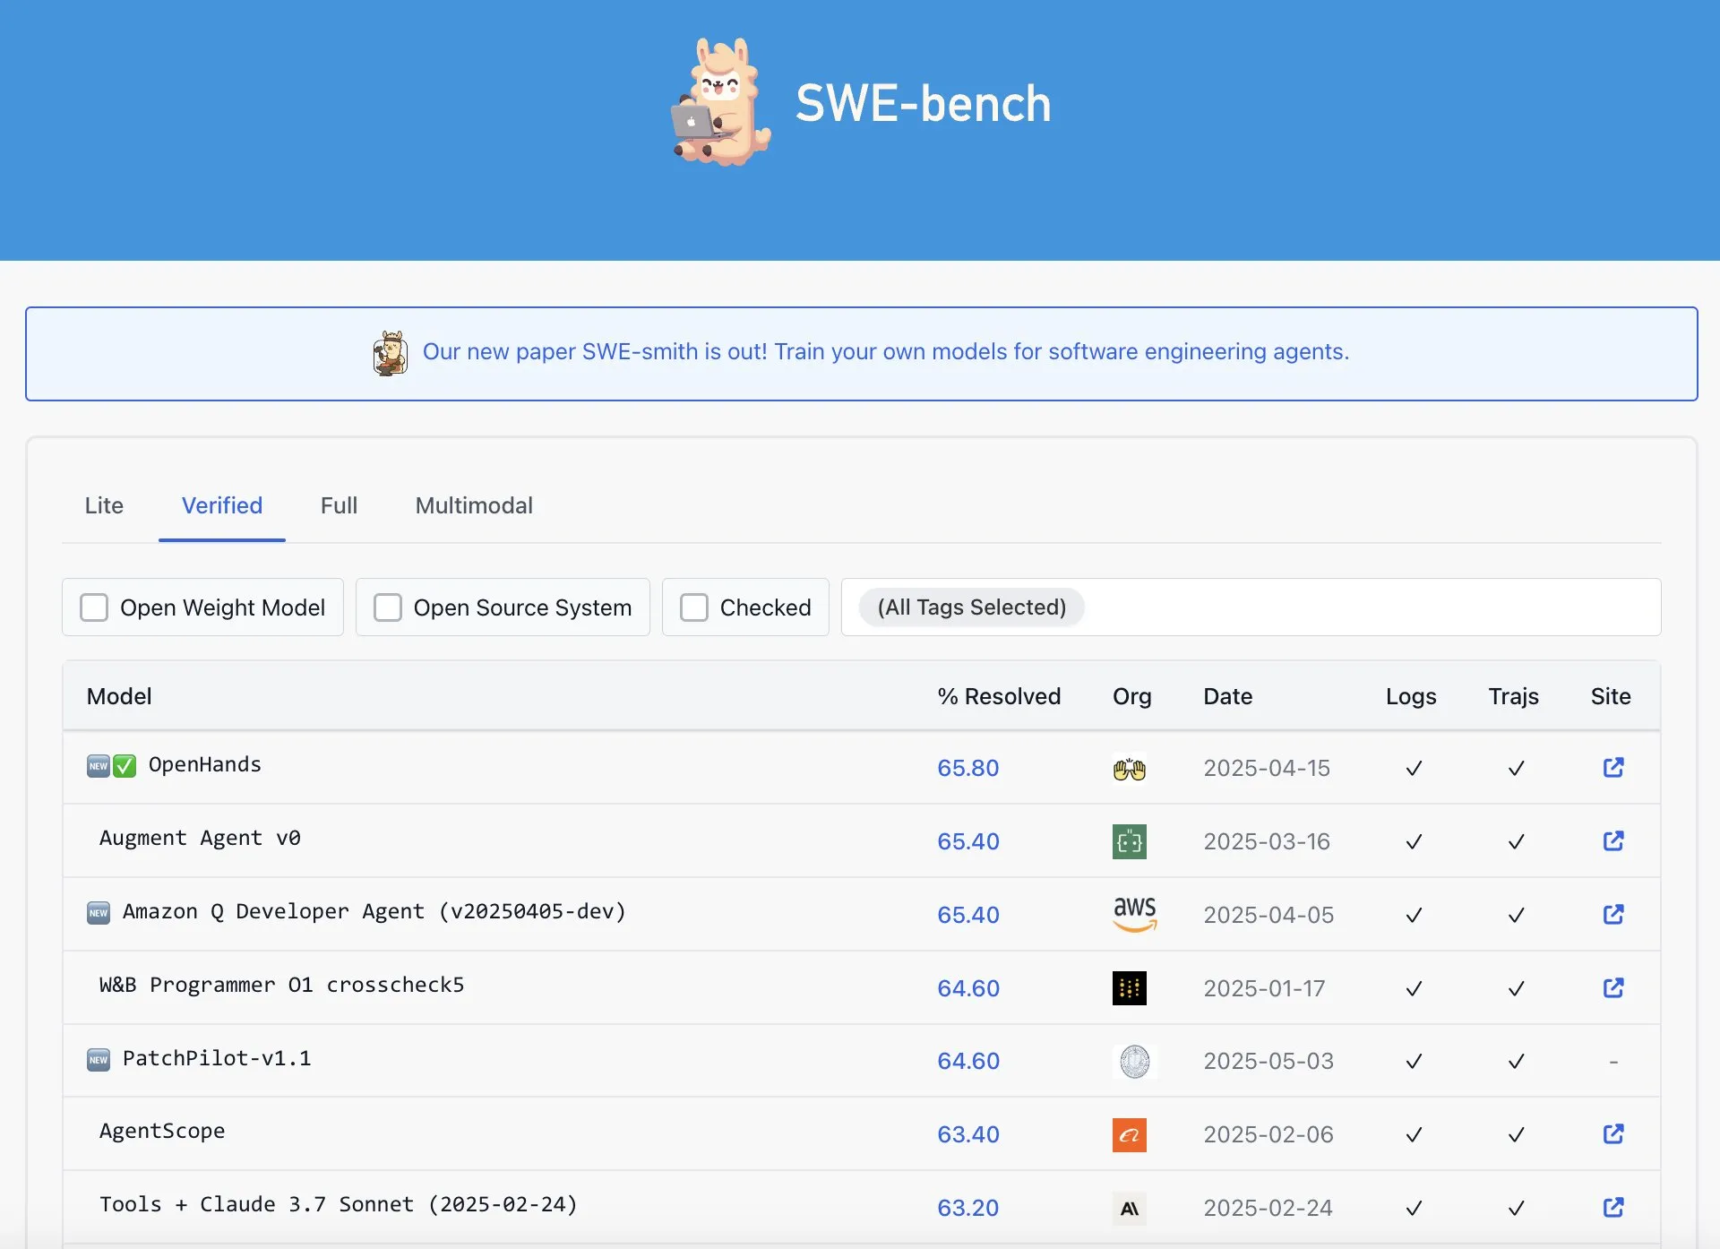Screen dimensions: 1720x1249
Task: Click the SWE-bench title heading
Action: [x=923, y=104]
